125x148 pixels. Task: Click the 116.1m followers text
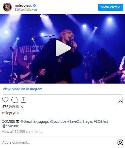point(26,10)
